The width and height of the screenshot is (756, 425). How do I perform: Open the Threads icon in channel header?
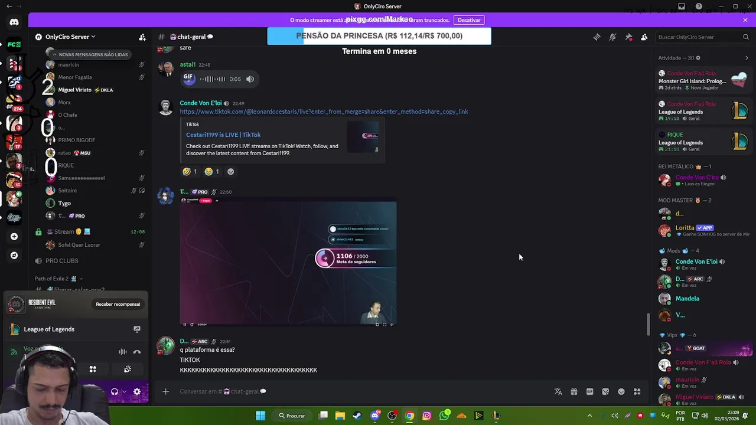coord(597,37)
